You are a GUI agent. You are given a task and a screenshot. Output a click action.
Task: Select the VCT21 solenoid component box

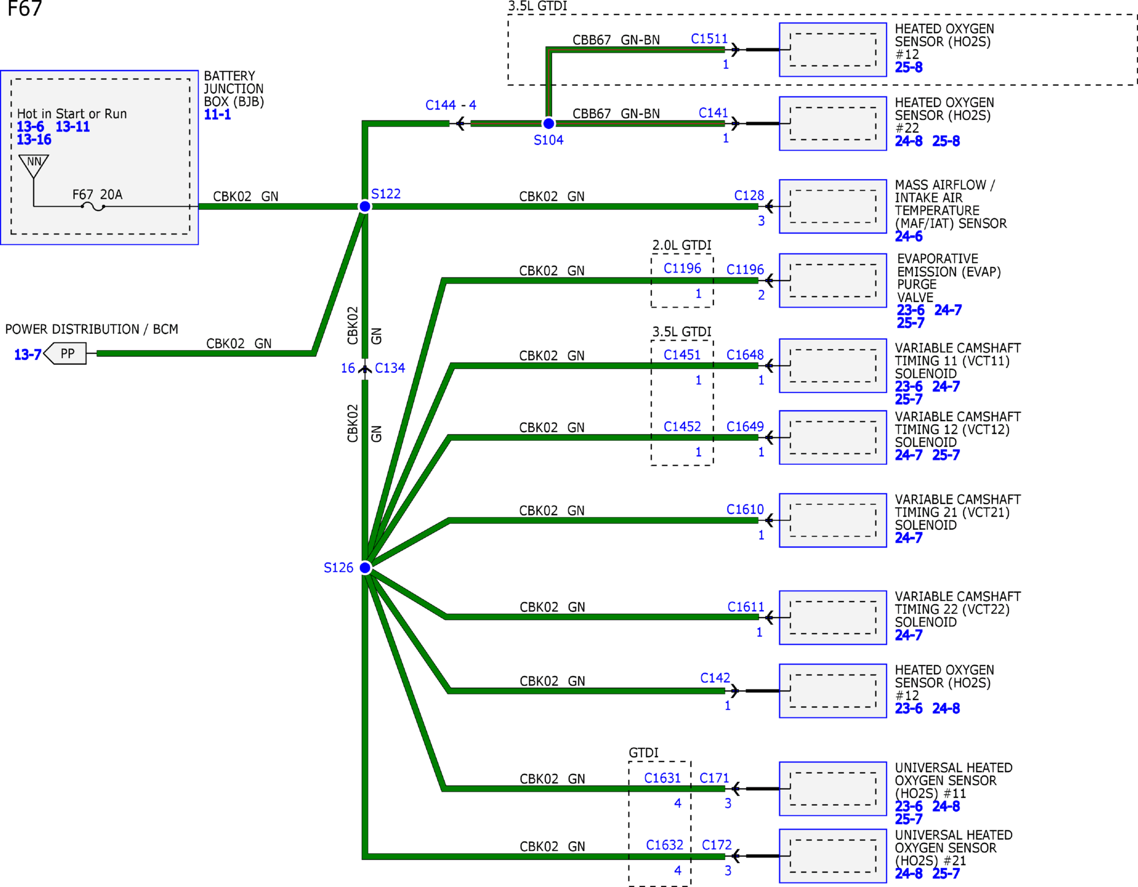point(833,520)
